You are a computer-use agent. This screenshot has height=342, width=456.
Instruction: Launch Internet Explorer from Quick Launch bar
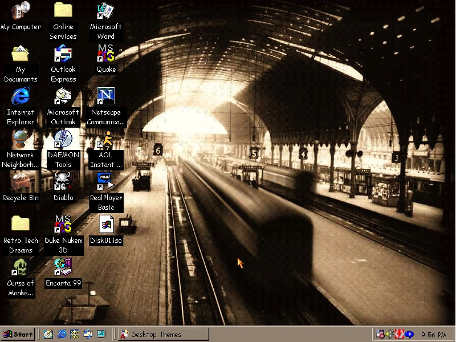coord(62,334)
